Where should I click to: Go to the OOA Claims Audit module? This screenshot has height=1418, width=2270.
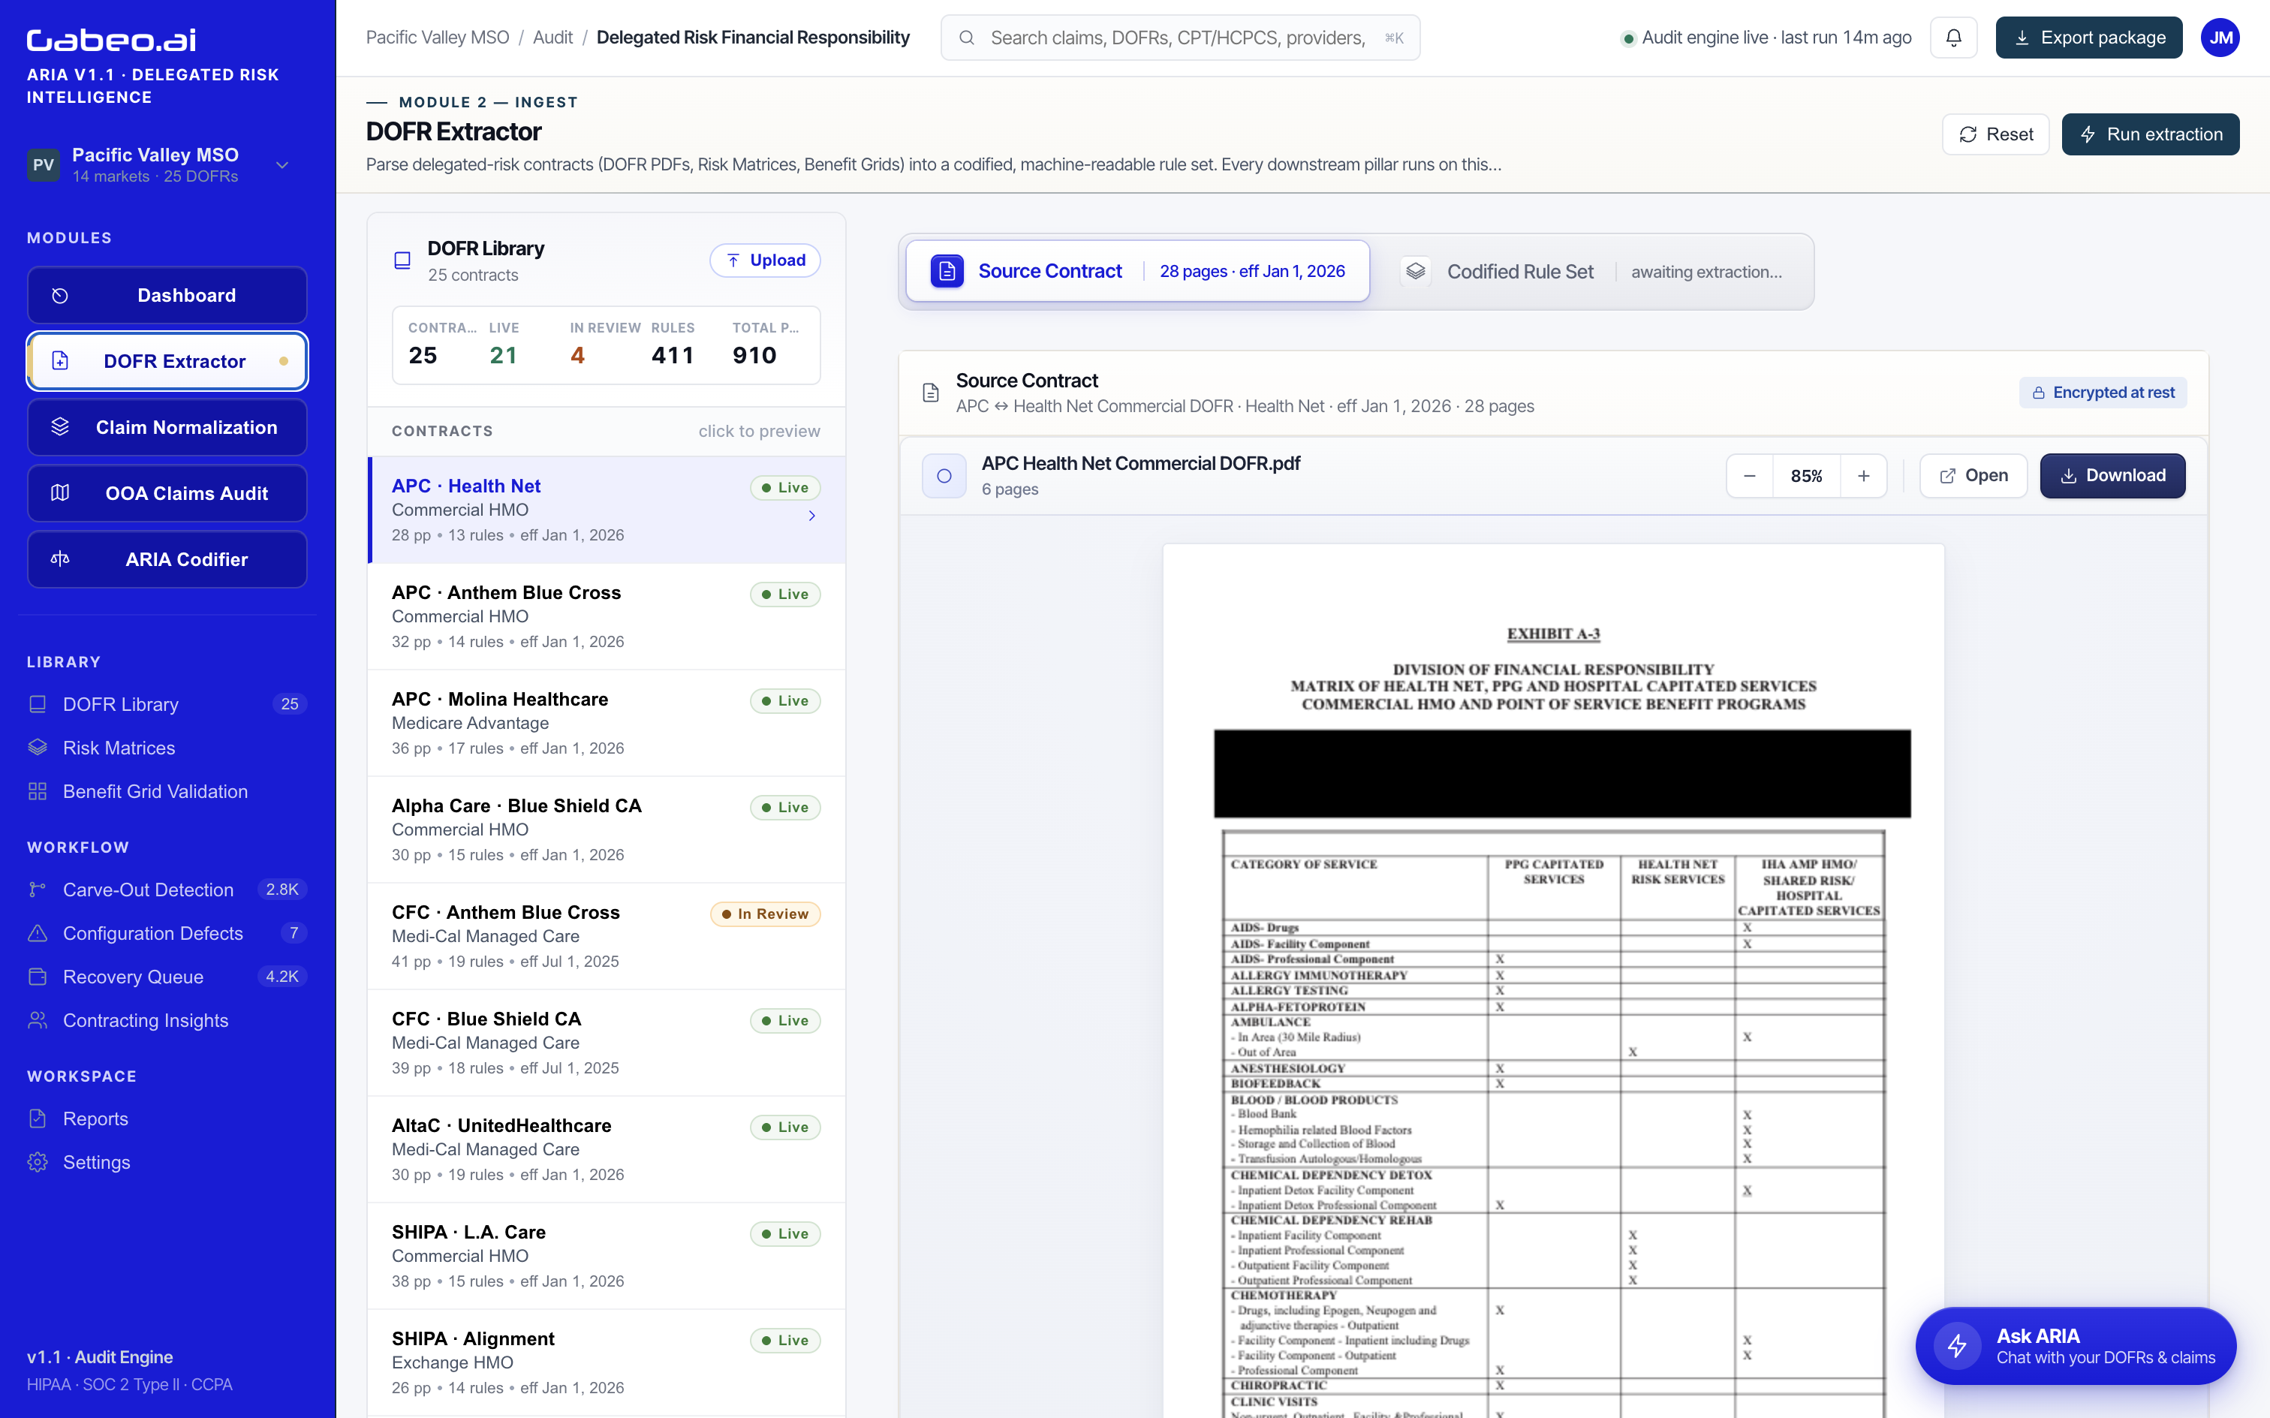point(167,492)
